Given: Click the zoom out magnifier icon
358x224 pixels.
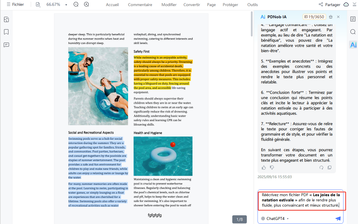Looking at the screenshot, I should click(x=76, y=4).
